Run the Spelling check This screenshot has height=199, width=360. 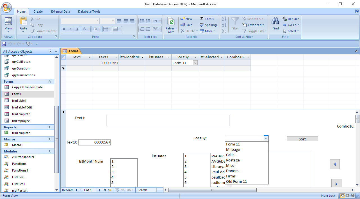[x=208, y=25]
